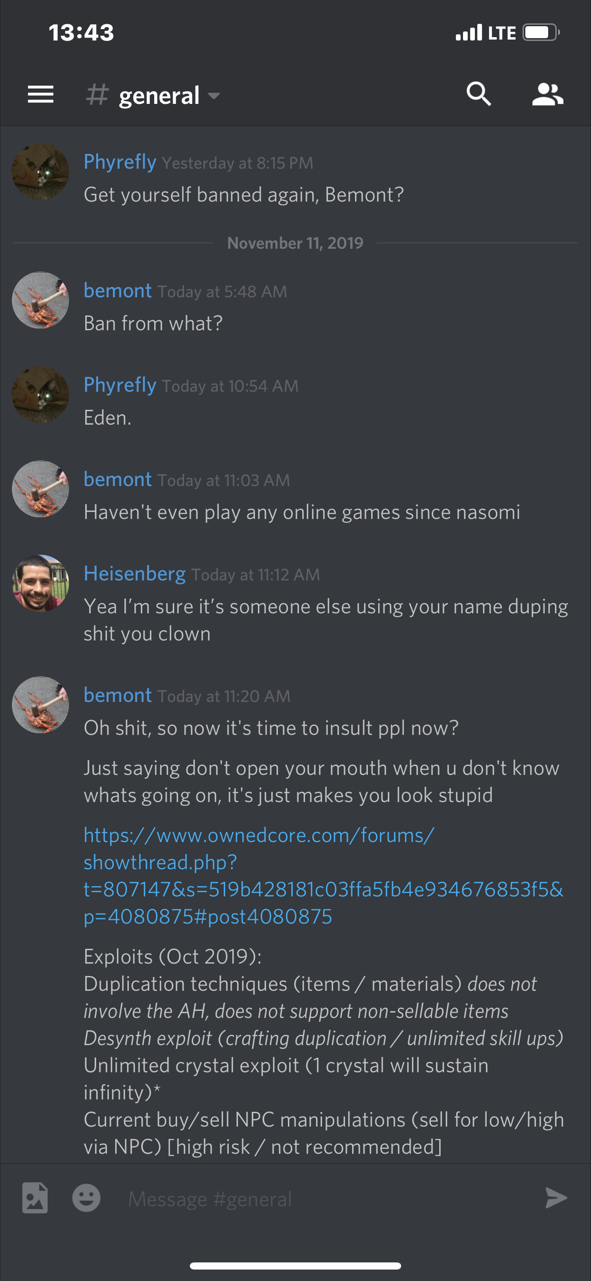Tap the iOS home indicator bar
Viewport: 591px width, 1281px height.
click(295, 1266)
